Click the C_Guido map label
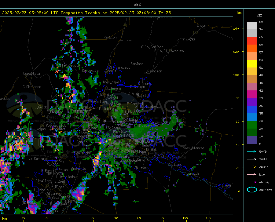275x222 pixels. click(x=41, y=107)
